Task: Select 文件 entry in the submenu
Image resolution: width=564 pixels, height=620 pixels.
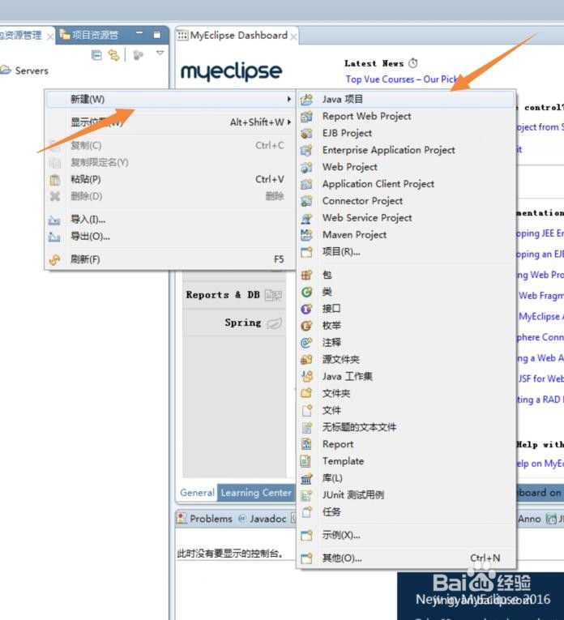Action: (x=406, y=410)
